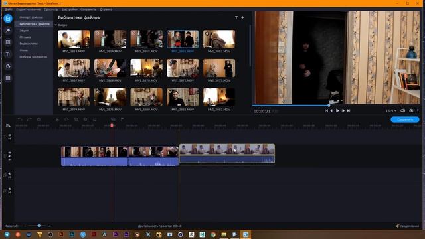Open the 'Редактирование' menu
The image size is (425, 239).
click(28, 9)
